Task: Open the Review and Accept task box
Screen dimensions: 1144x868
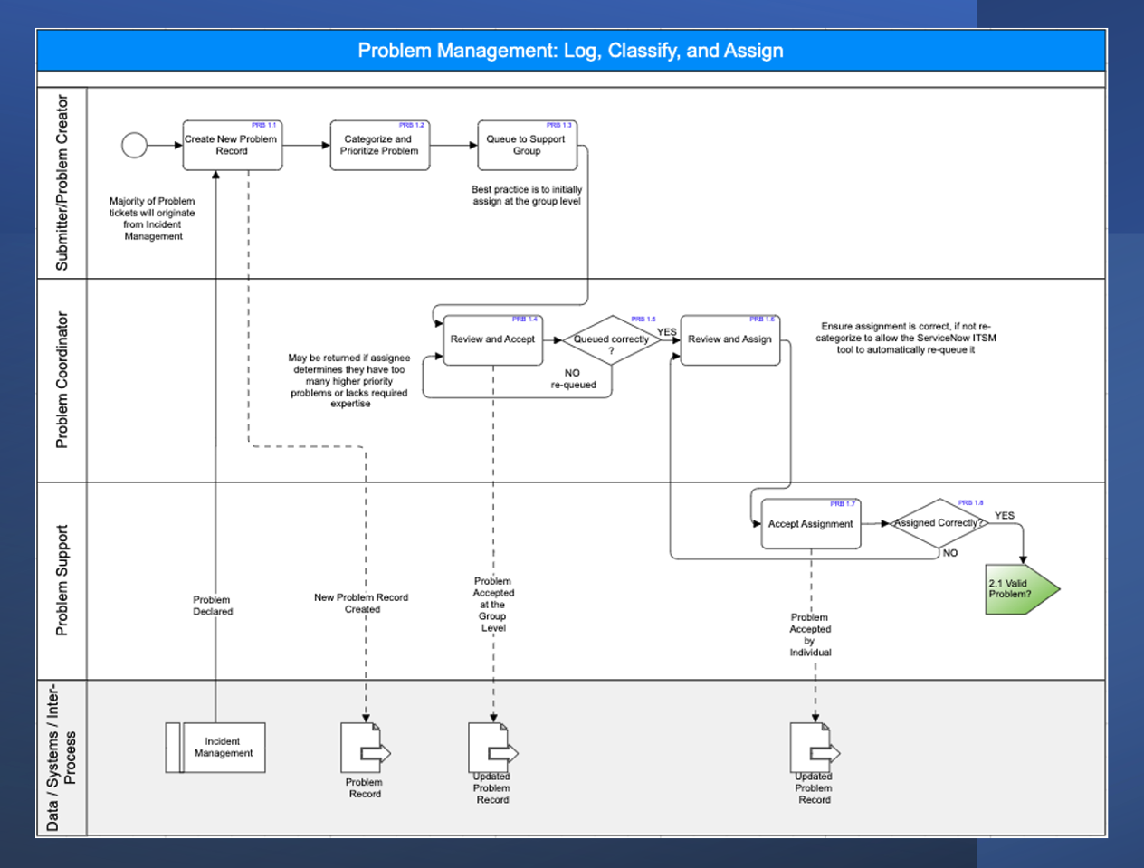Action: click(x=491, y=339)
